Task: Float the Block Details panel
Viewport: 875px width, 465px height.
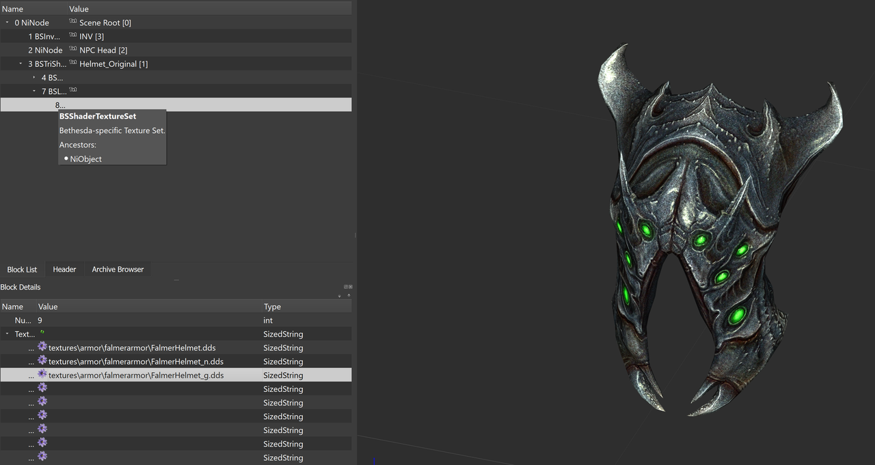Action: point(346,287)
